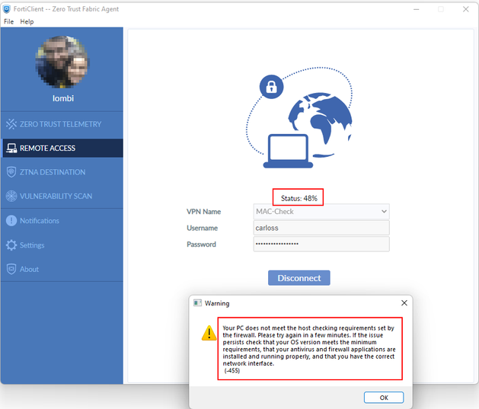Click the "Status: 48%" text
The height and width of the screenshot is (409, 479).
pyautogui.click(x=299, y=199)
